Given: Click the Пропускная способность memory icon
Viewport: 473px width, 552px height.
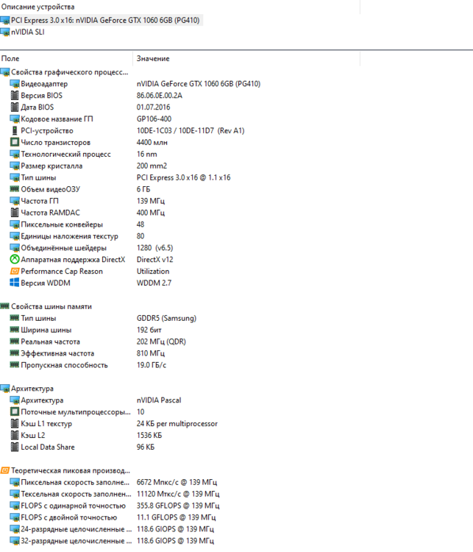Looking at the screenshot, I should [15, 365].
